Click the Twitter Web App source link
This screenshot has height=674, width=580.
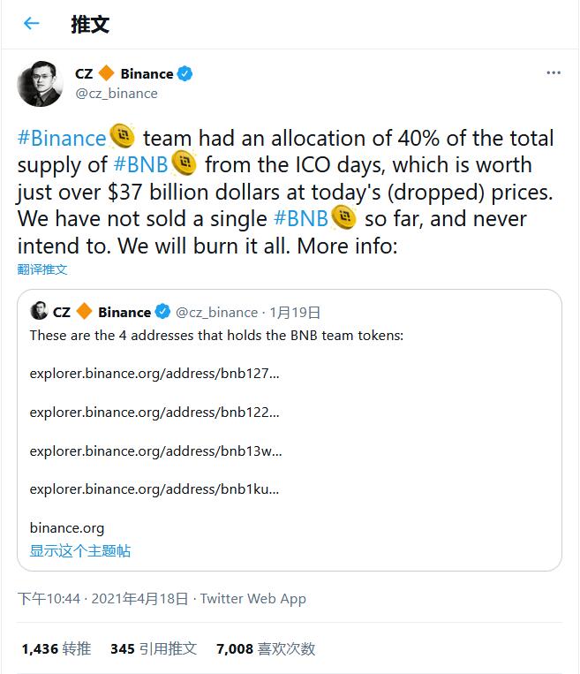click(252, 599)
